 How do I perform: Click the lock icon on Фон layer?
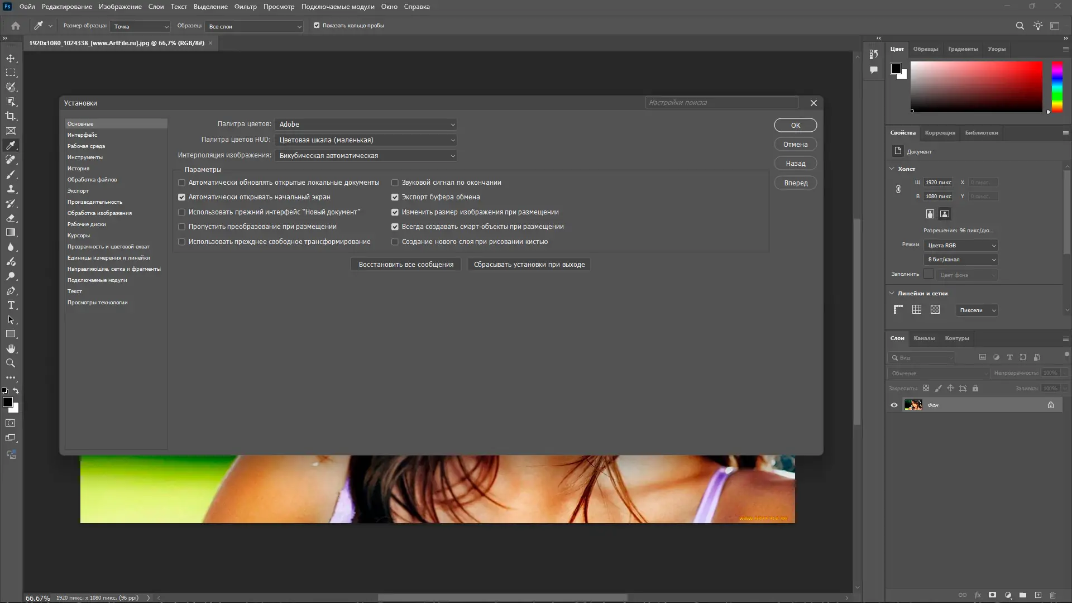[x=1050, y=405]
